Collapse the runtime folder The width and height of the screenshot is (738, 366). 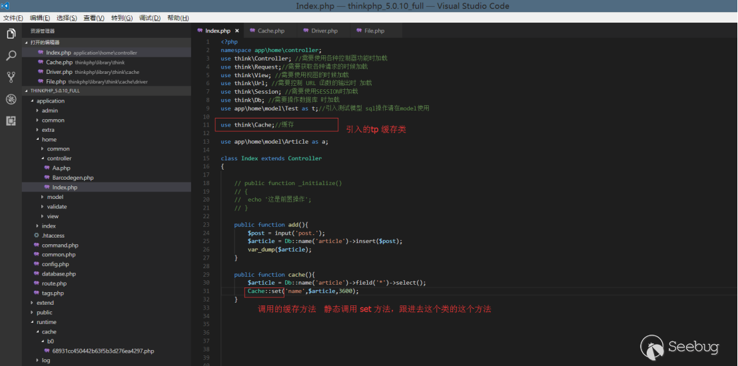[x=107, y=322]
